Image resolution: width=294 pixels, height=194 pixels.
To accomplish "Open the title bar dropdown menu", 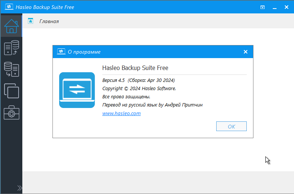I will click(262, 7).
